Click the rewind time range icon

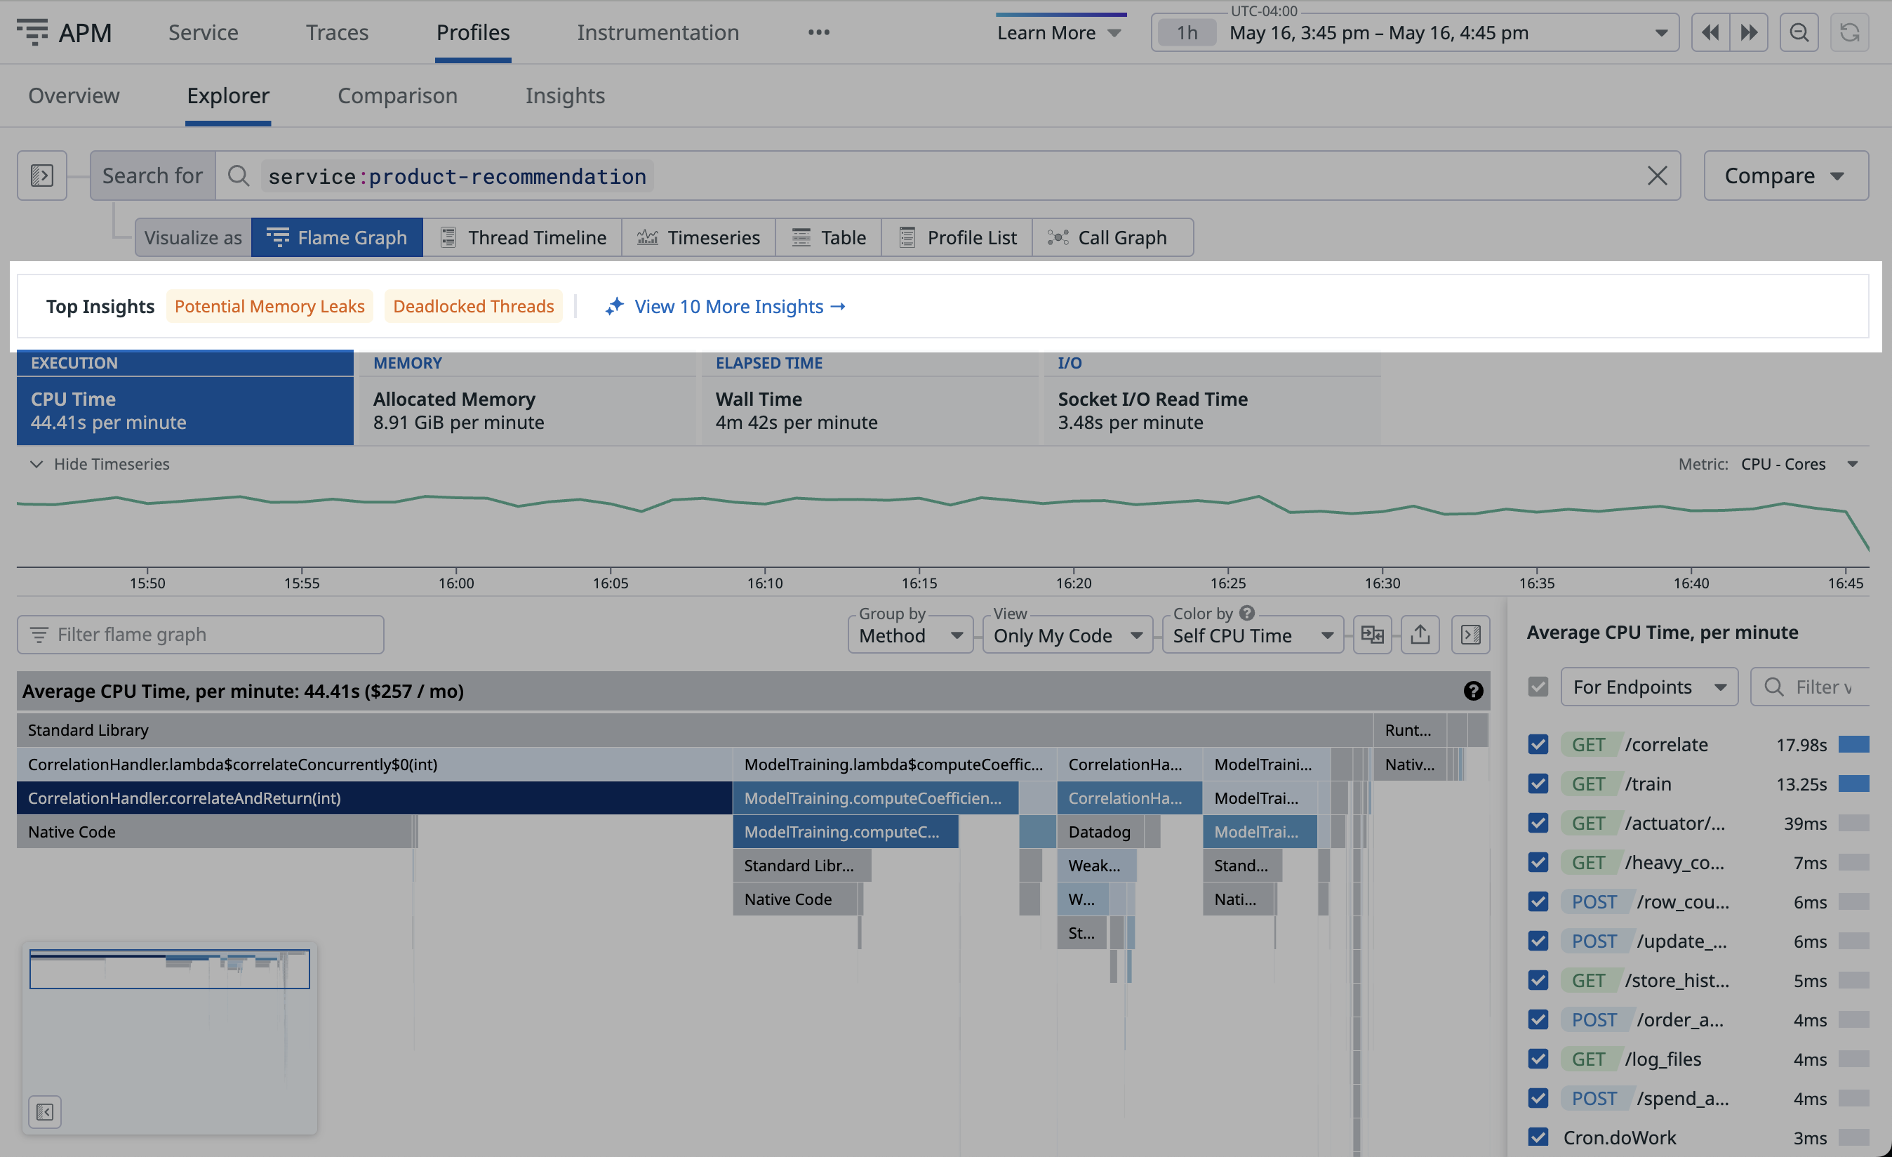point(1710,32)
